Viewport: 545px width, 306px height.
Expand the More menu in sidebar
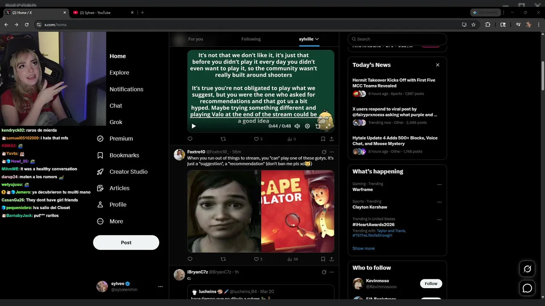[110, 221]
